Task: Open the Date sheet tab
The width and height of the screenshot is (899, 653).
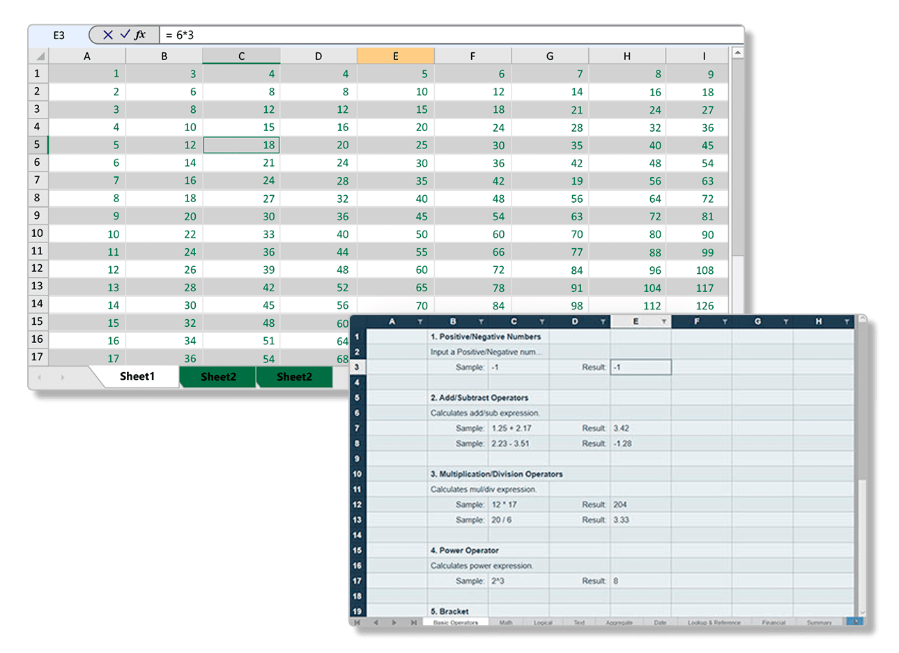Action: coord(660,622)
